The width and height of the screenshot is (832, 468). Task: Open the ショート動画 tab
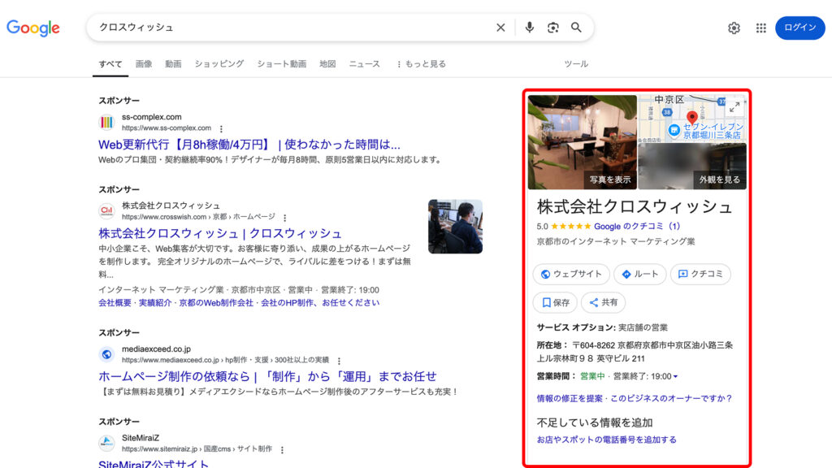point(282,64)
